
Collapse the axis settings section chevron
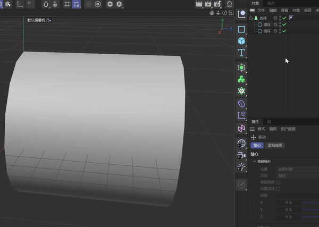click(x=255, y=161)
